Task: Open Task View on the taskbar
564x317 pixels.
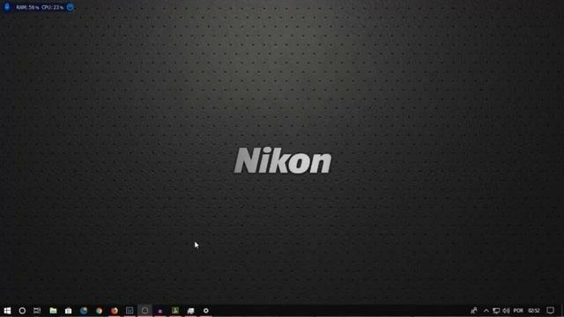Action: (37, 311)
